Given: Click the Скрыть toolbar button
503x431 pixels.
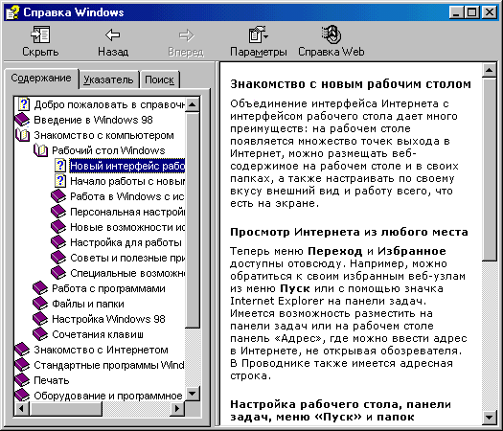Looking at the screenshot, I should [x=40, y=41].
